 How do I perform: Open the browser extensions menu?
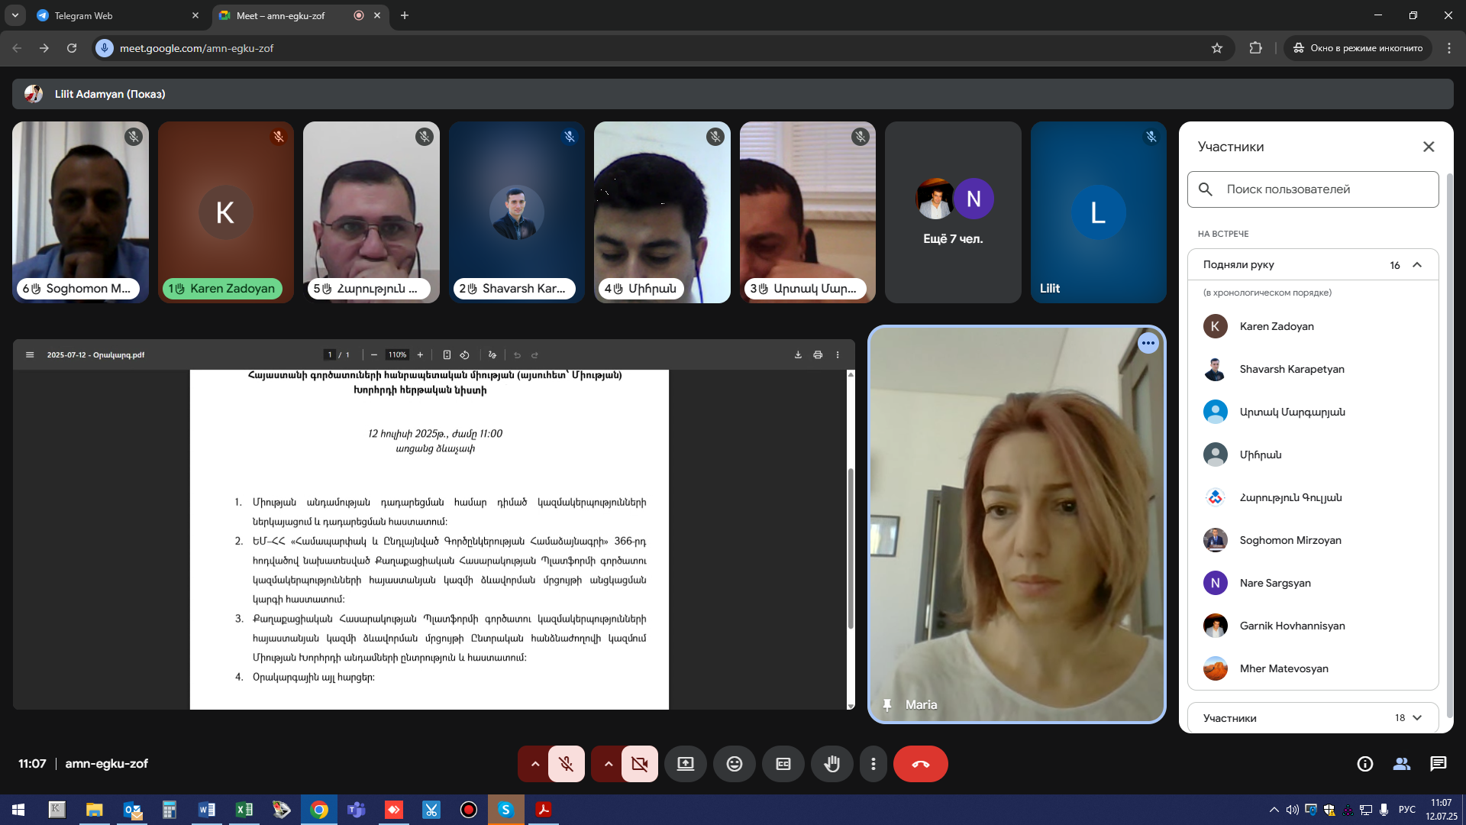coord(1255,48)
